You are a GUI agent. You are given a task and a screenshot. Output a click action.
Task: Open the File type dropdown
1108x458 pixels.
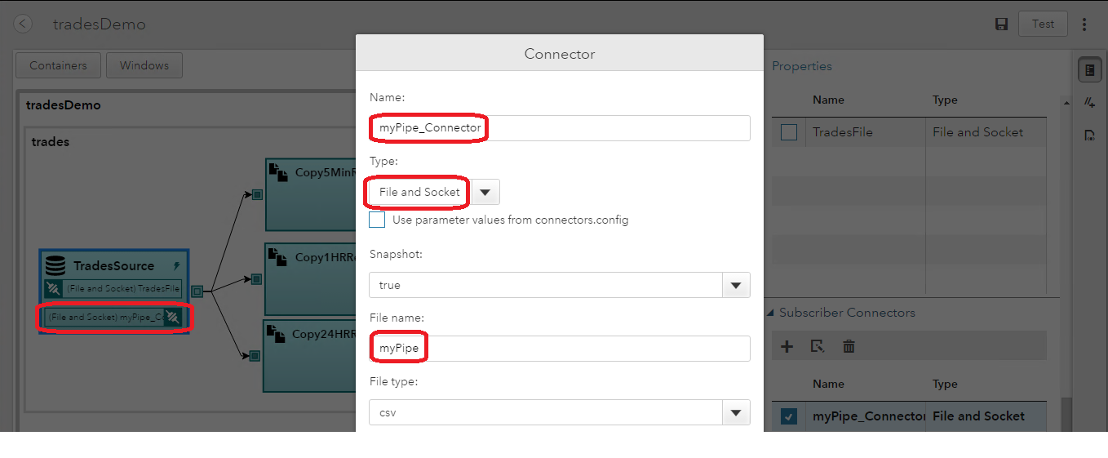[x=736, y=412]
